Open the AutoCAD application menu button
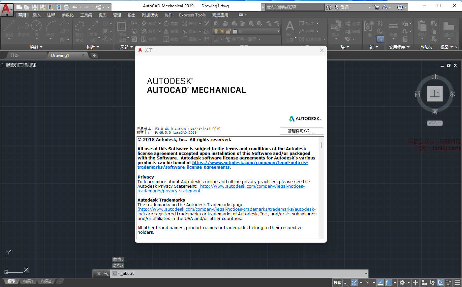 click(7, 9)
